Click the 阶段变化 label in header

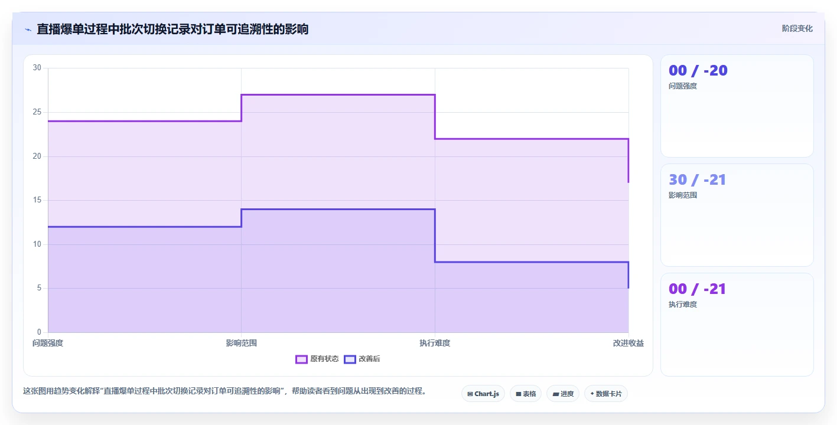tap(797, 28)
